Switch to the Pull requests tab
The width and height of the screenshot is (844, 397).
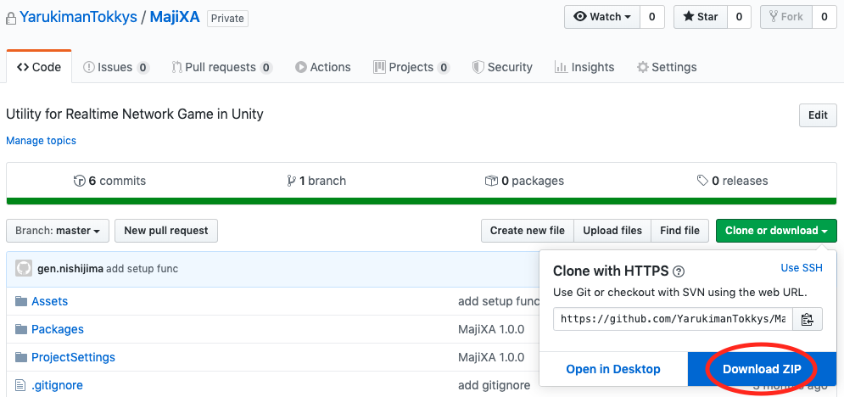coord(221,67)
